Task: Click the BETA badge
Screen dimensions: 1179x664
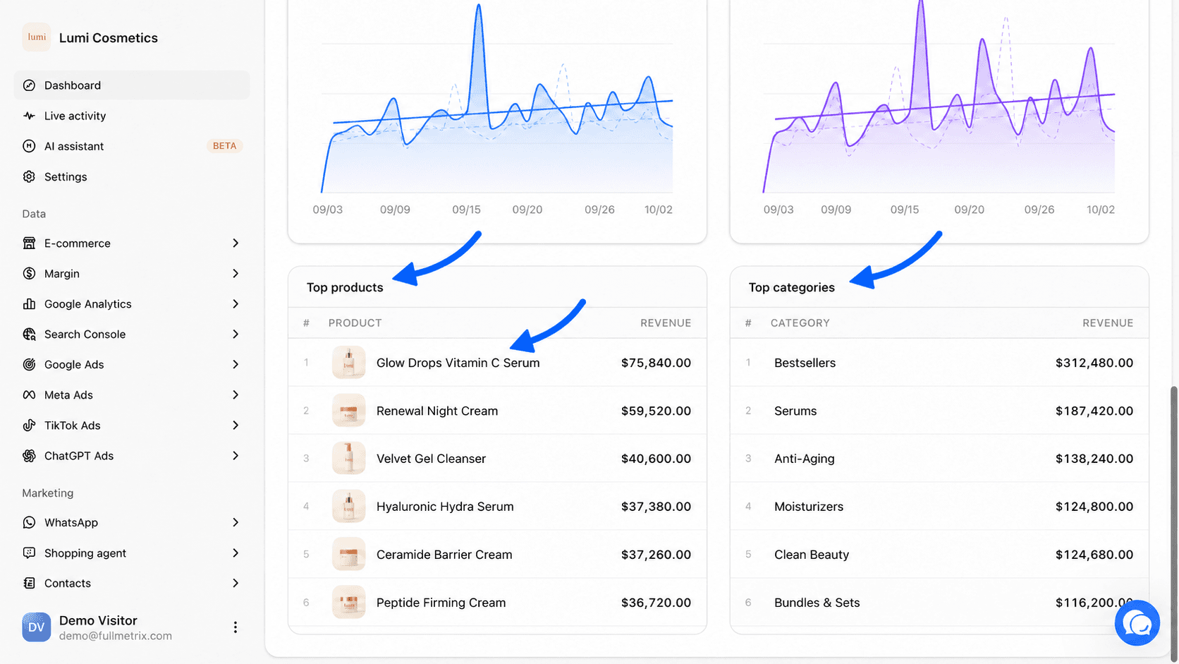Action: point(224,146)
